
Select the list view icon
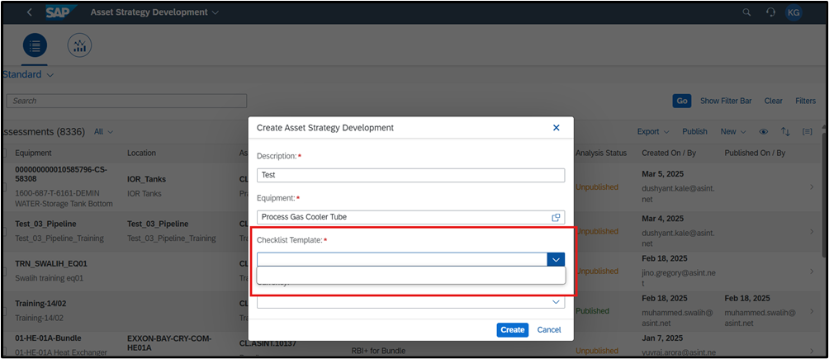pos(35,45)
